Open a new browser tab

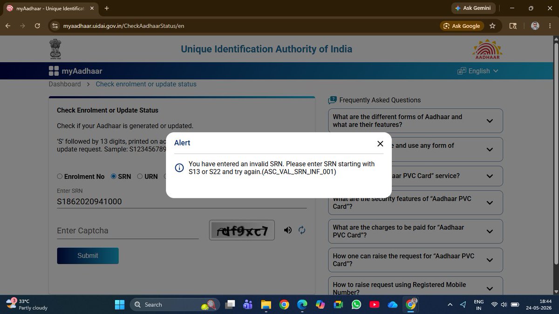point(107,8)
